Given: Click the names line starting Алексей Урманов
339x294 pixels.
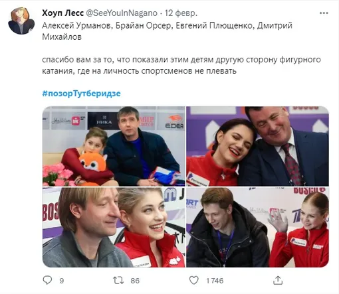Looking at the screenshot, I should click(168, 31).
